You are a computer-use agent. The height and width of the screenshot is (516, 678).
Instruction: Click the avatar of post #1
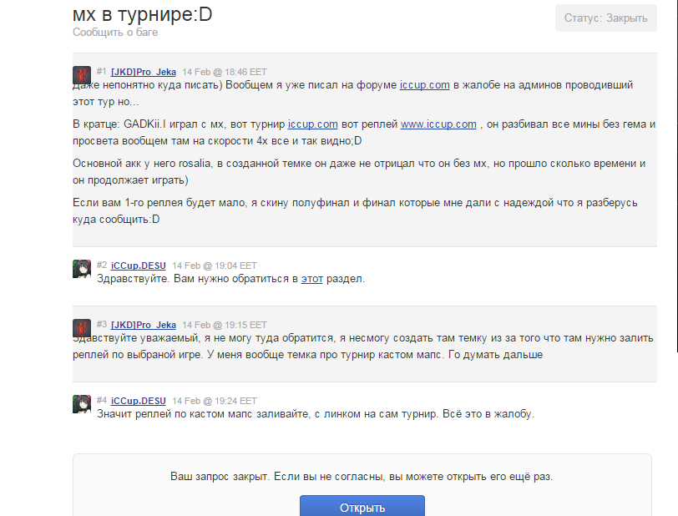tap(82, 75)
